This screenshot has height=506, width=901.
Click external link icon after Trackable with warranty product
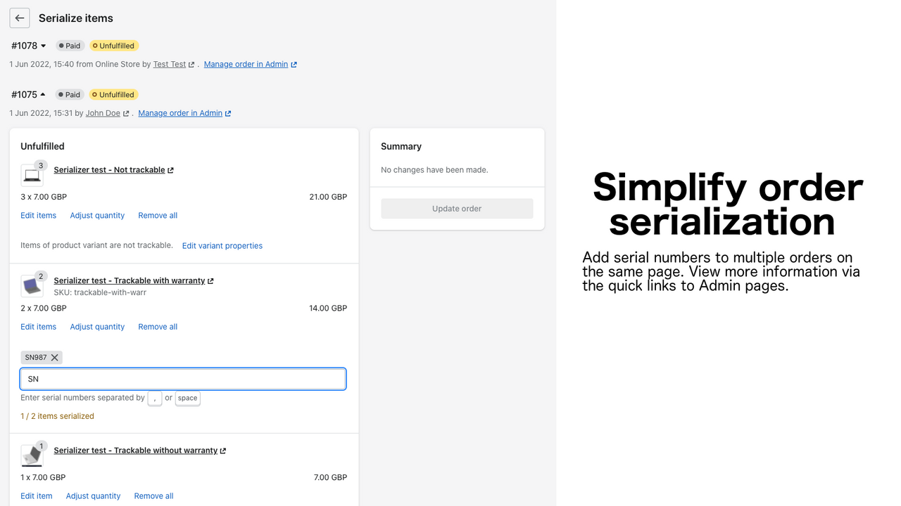pos(210,280)
